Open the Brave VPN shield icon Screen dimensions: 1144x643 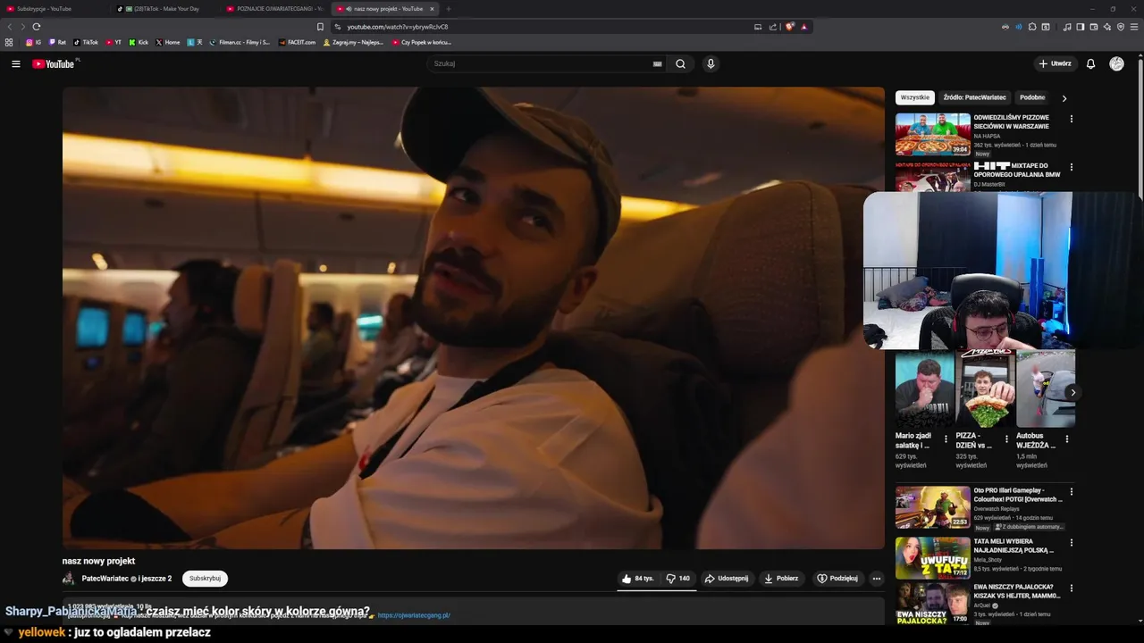1121,27
